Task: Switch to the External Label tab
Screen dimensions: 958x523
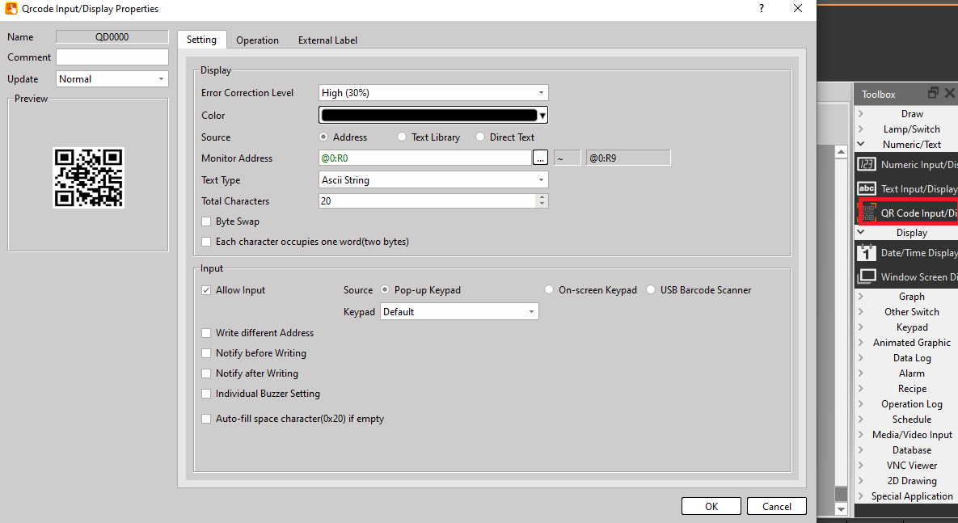Action: [x=327, y=40]
